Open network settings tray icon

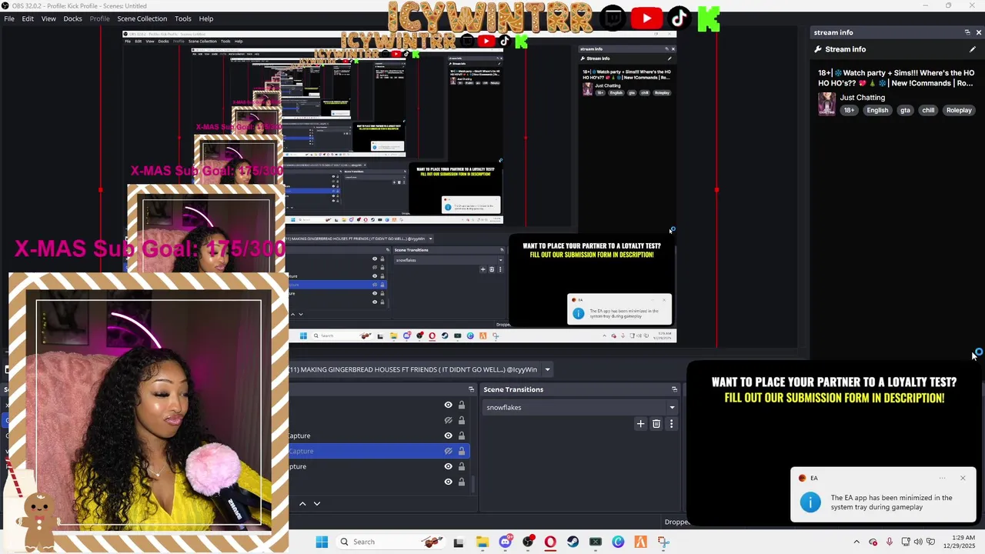pyautogui.click(x=905, y=542)
